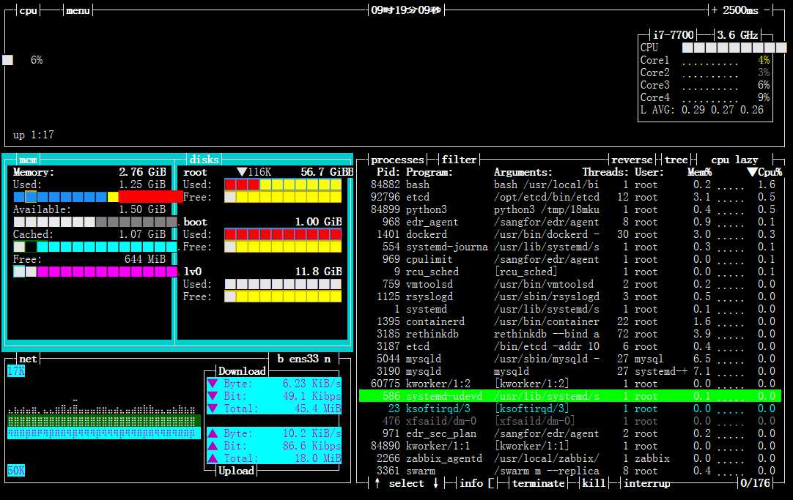
Task: Click the root disk name
Action: [x=195, y=172]
